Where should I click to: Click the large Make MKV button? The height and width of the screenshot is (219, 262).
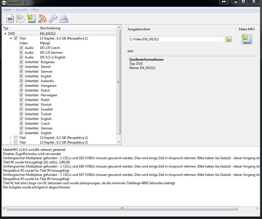pyautogui.click(x=247, y=39)
